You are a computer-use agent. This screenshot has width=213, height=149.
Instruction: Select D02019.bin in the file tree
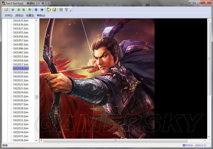coord(21,72)
